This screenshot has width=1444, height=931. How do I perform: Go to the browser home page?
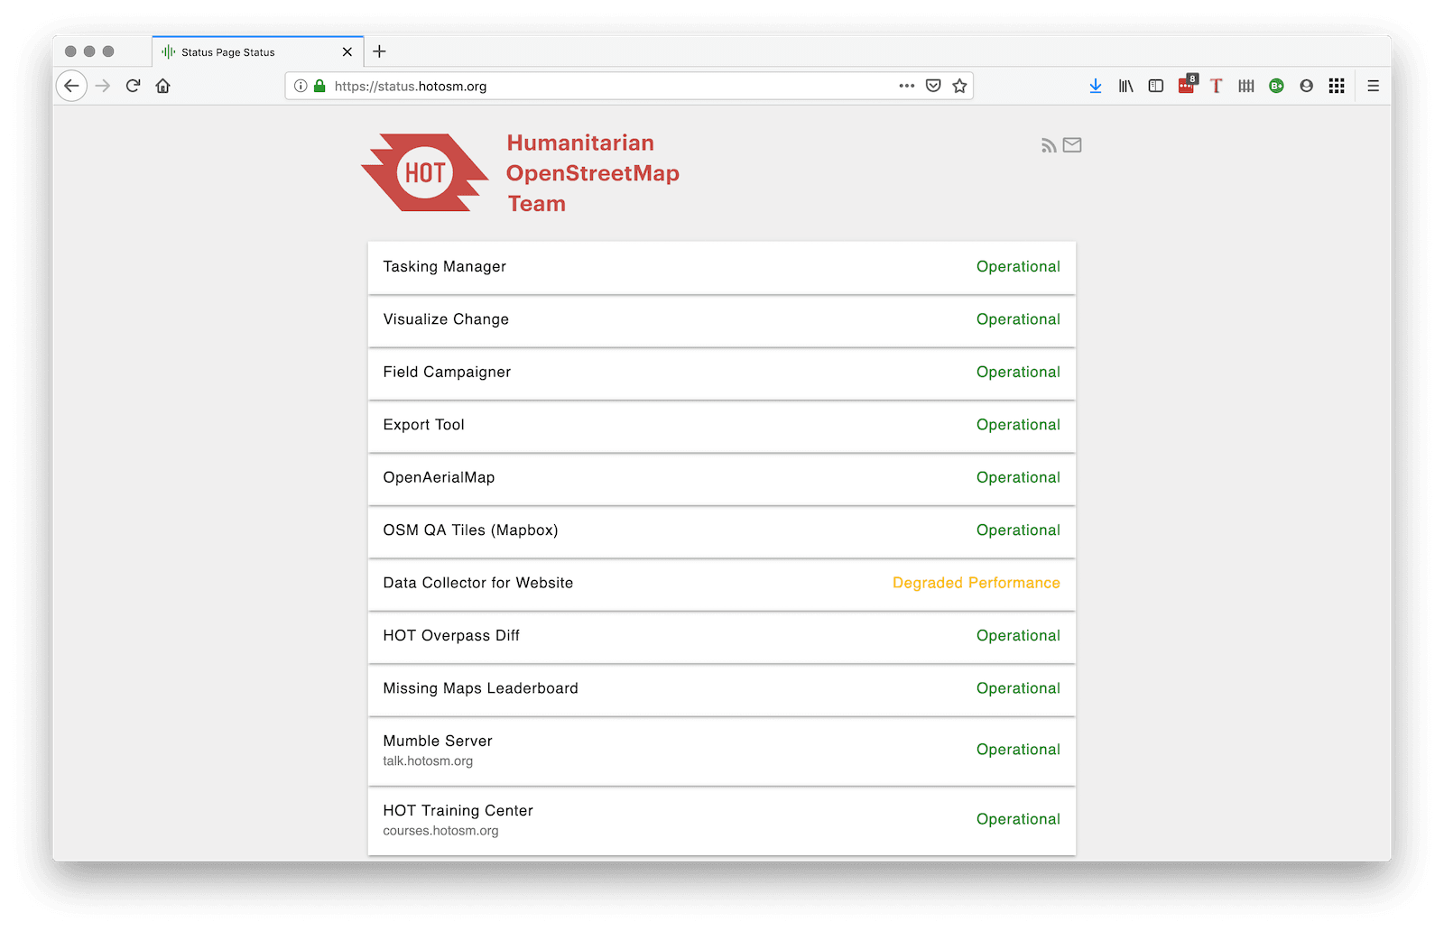[163, 86]
